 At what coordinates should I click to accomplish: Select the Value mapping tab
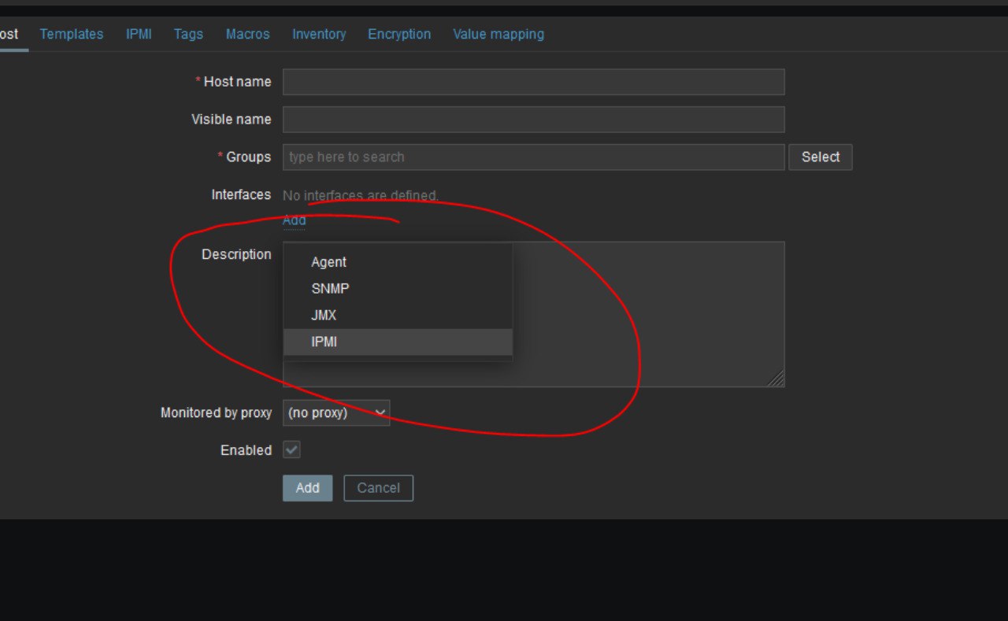pyautogui.click(x=498, y=34)
